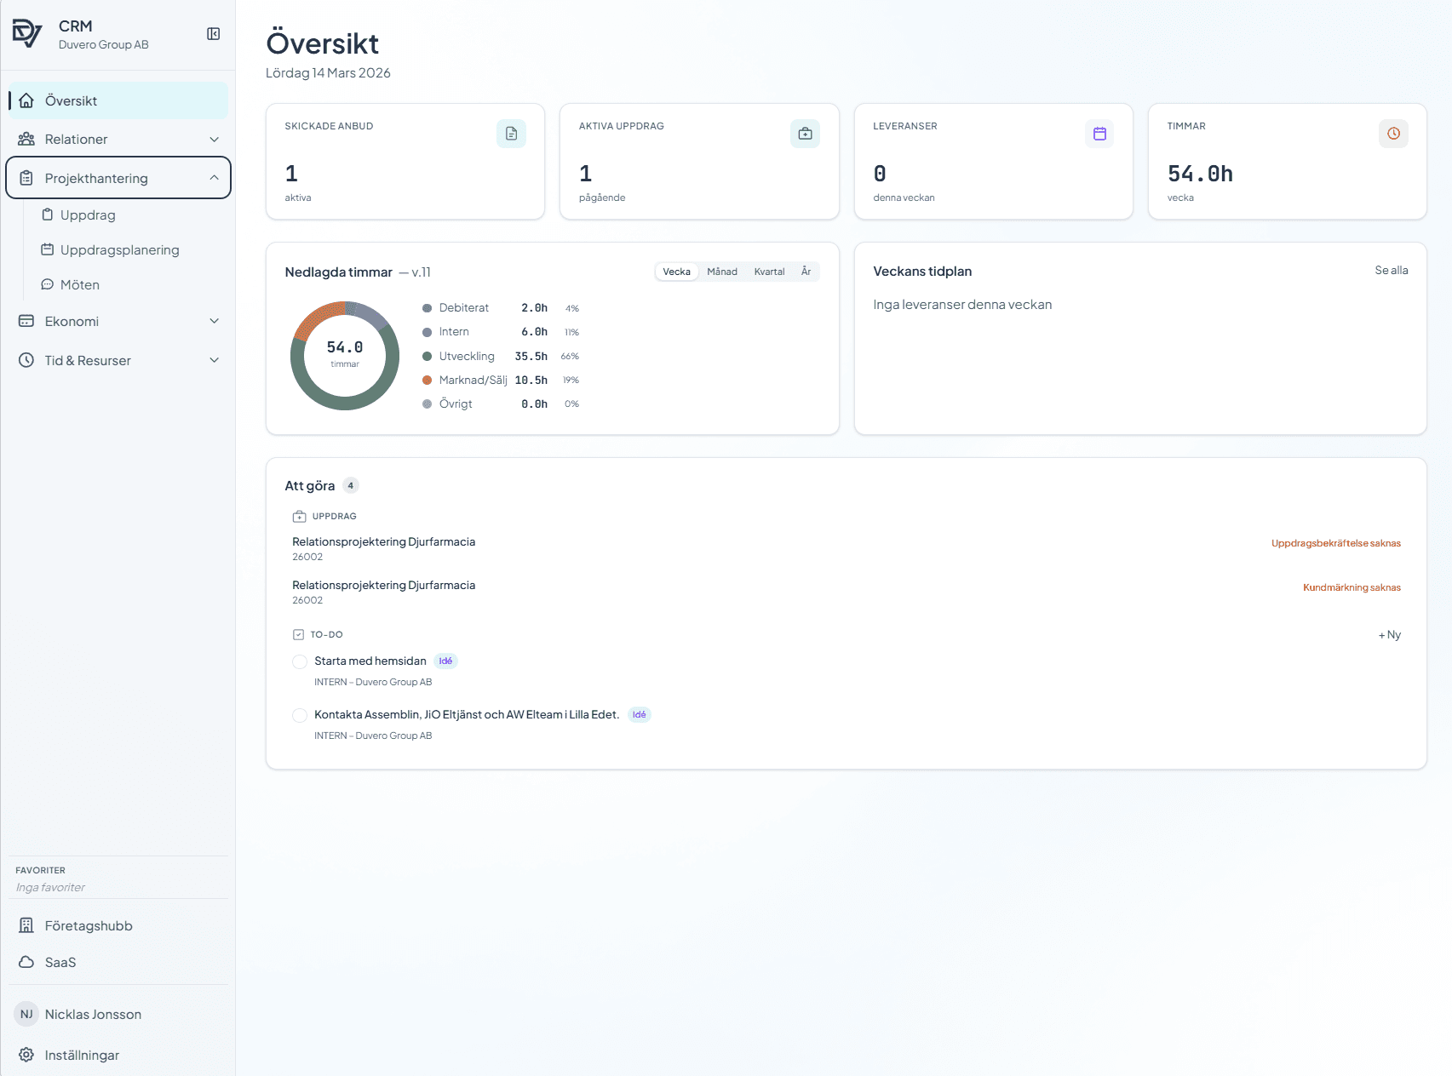Click the document icon on Skickade anbud card
Screen dimensions: 1452x1076
(510, 134)
